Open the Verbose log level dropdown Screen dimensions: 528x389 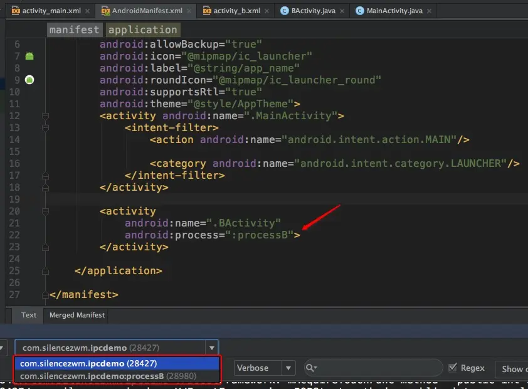click(265, 368)
